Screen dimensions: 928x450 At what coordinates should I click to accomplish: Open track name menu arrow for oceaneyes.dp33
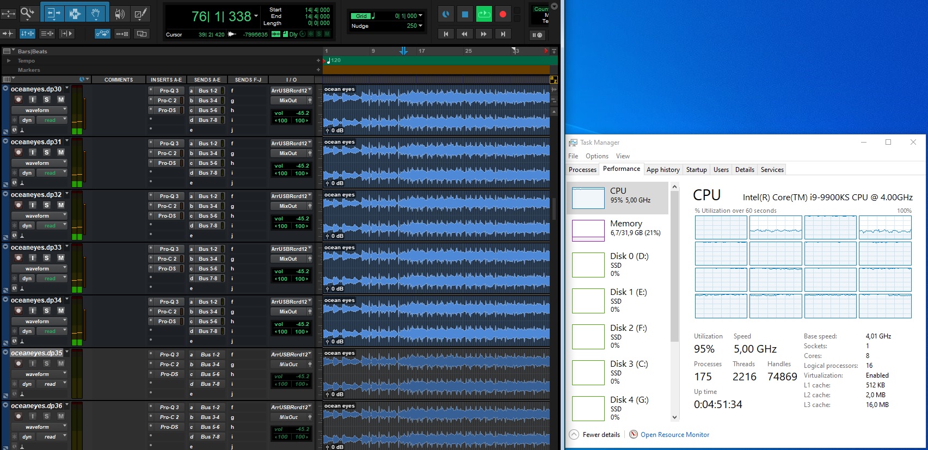(67, 246)
